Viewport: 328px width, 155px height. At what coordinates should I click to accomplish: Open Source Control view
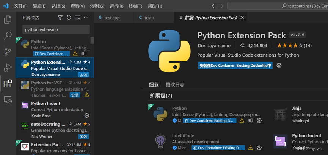[x=8, y=52]
